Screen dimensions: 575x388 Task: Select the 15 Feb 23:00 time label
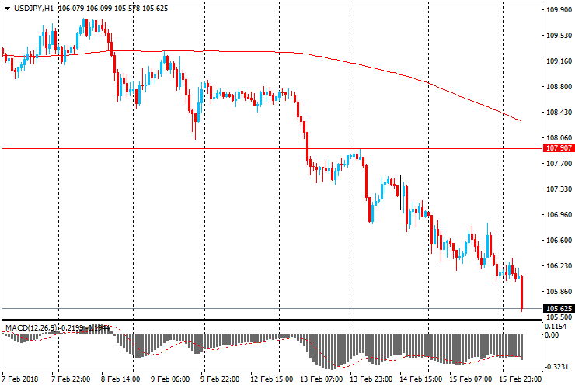521,379
